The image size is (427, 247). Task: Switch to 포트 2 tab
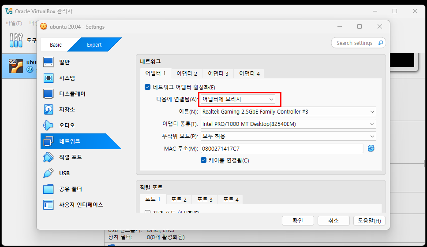pyautogui.click(x=179, y=199)
